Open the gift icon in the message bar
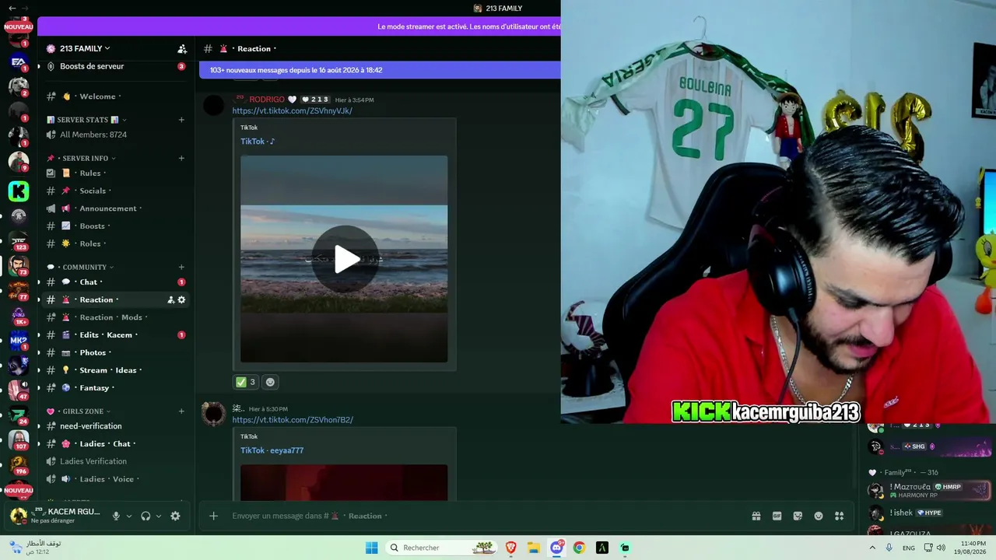Image resolution: width=996 pixels, height=560 pixels. pyautogui.click(x=756, y=516)
